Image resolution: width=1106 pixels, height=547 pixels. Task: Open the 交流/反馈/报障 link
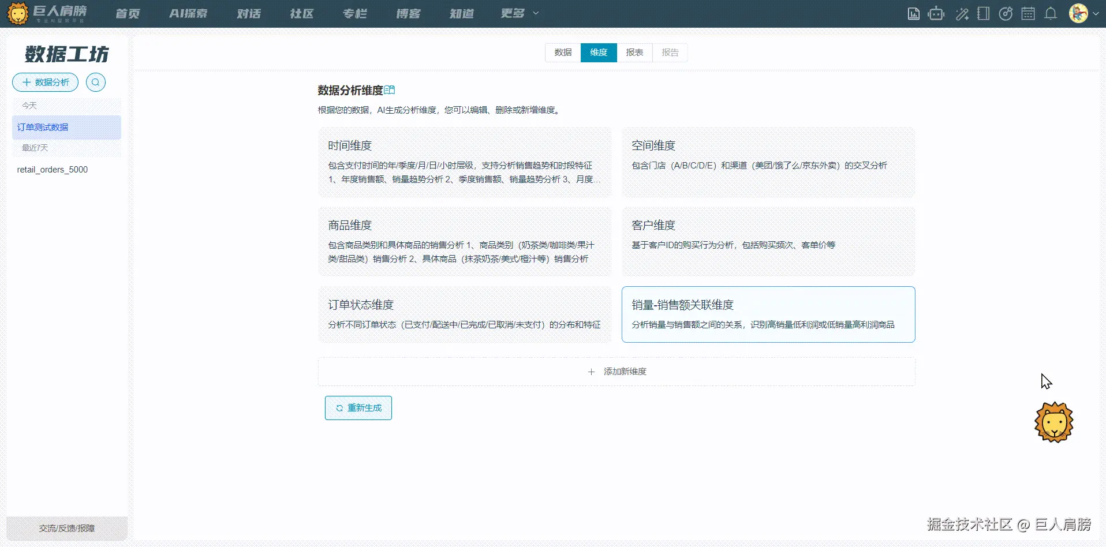66,528
